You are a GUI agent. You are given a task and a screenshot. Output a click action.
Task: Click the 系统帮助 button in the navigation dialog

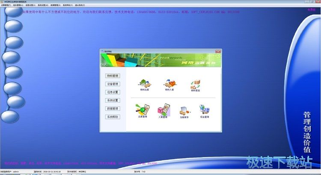[x=113, y=117]
